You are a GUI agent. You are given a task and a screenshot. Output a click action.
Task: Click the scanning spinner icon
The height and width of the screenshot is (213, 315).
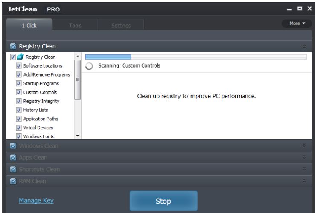pos(89,66)
